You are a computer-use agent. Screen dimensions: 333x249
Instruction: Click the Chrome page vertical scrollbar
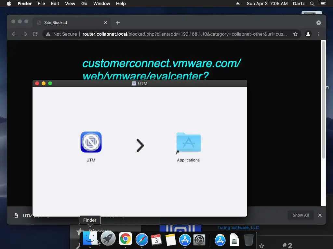pos(324,100)
